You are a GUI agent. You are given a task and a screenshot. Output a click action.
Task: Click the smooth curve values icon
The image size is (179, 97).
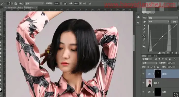pos(144,43)
